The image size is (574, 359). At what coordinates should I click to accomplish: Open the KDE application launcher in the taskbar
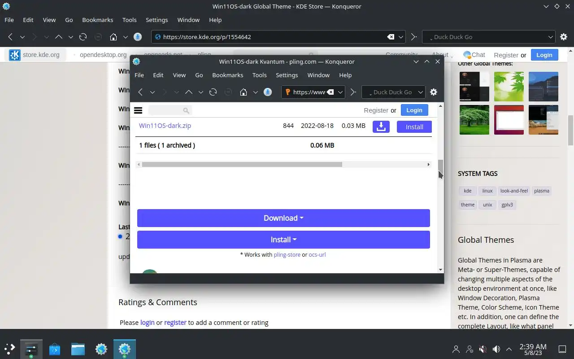(10, 348)
